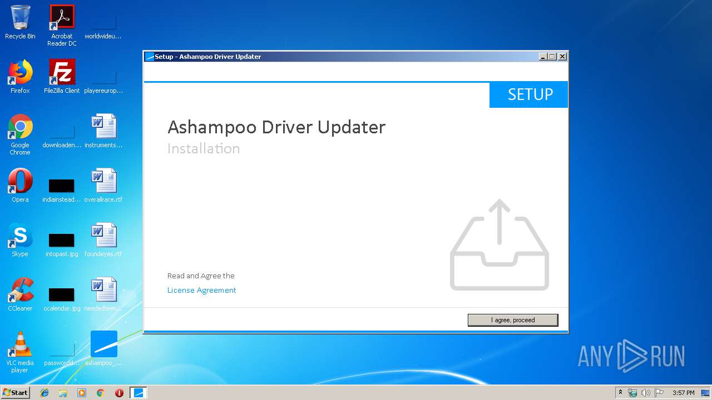Image resolution: width=712 pixels, height=400 pixels.
Task: Select the VLC media player desktop icon
Action: tap(20, 352)
